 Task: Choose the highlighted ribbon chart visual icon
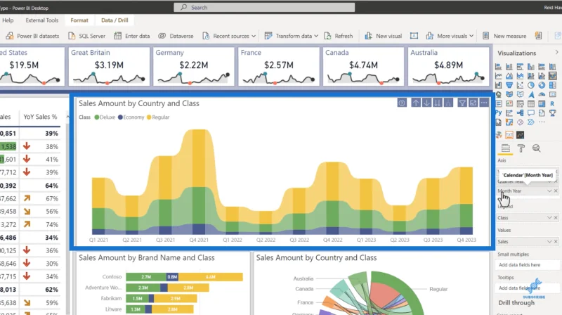[553, 76]
